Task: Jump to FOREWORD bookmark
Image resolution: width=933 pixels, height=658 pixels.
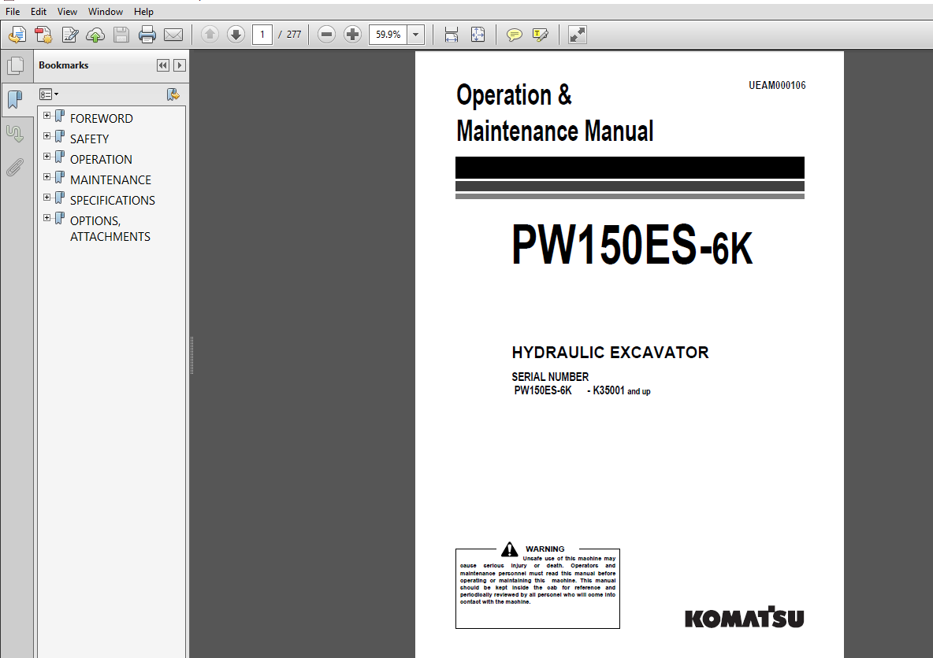Action: pos(101,118)
